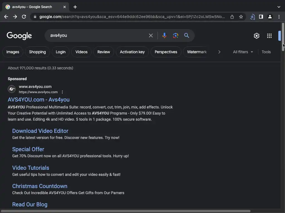Toggle the browser side panel

point(261,17)
